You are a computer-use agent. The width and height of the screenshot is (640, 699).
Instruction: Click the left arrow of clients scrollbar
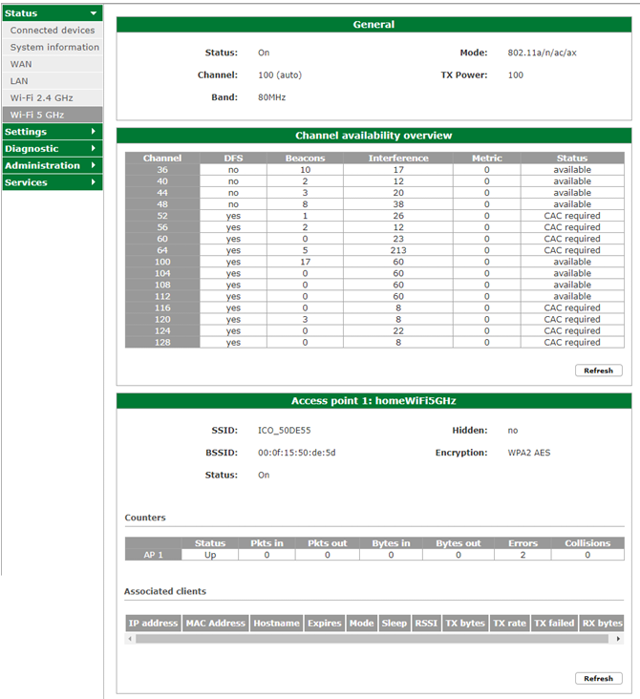pos(130,639)
